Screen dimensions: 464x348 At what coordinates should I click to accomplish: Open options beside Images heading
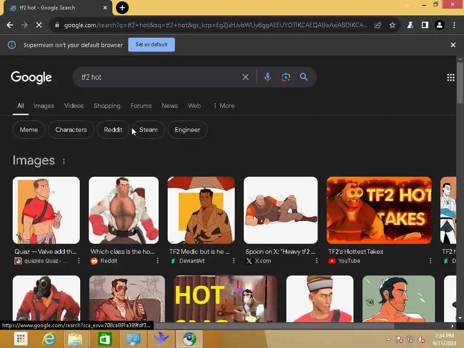(64, 161)
